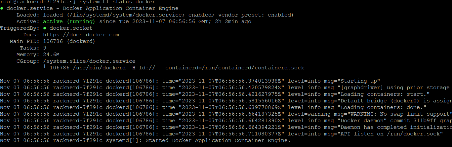
Task: Open the https://docs.docker.com link
Action: [x=81, y=35]
